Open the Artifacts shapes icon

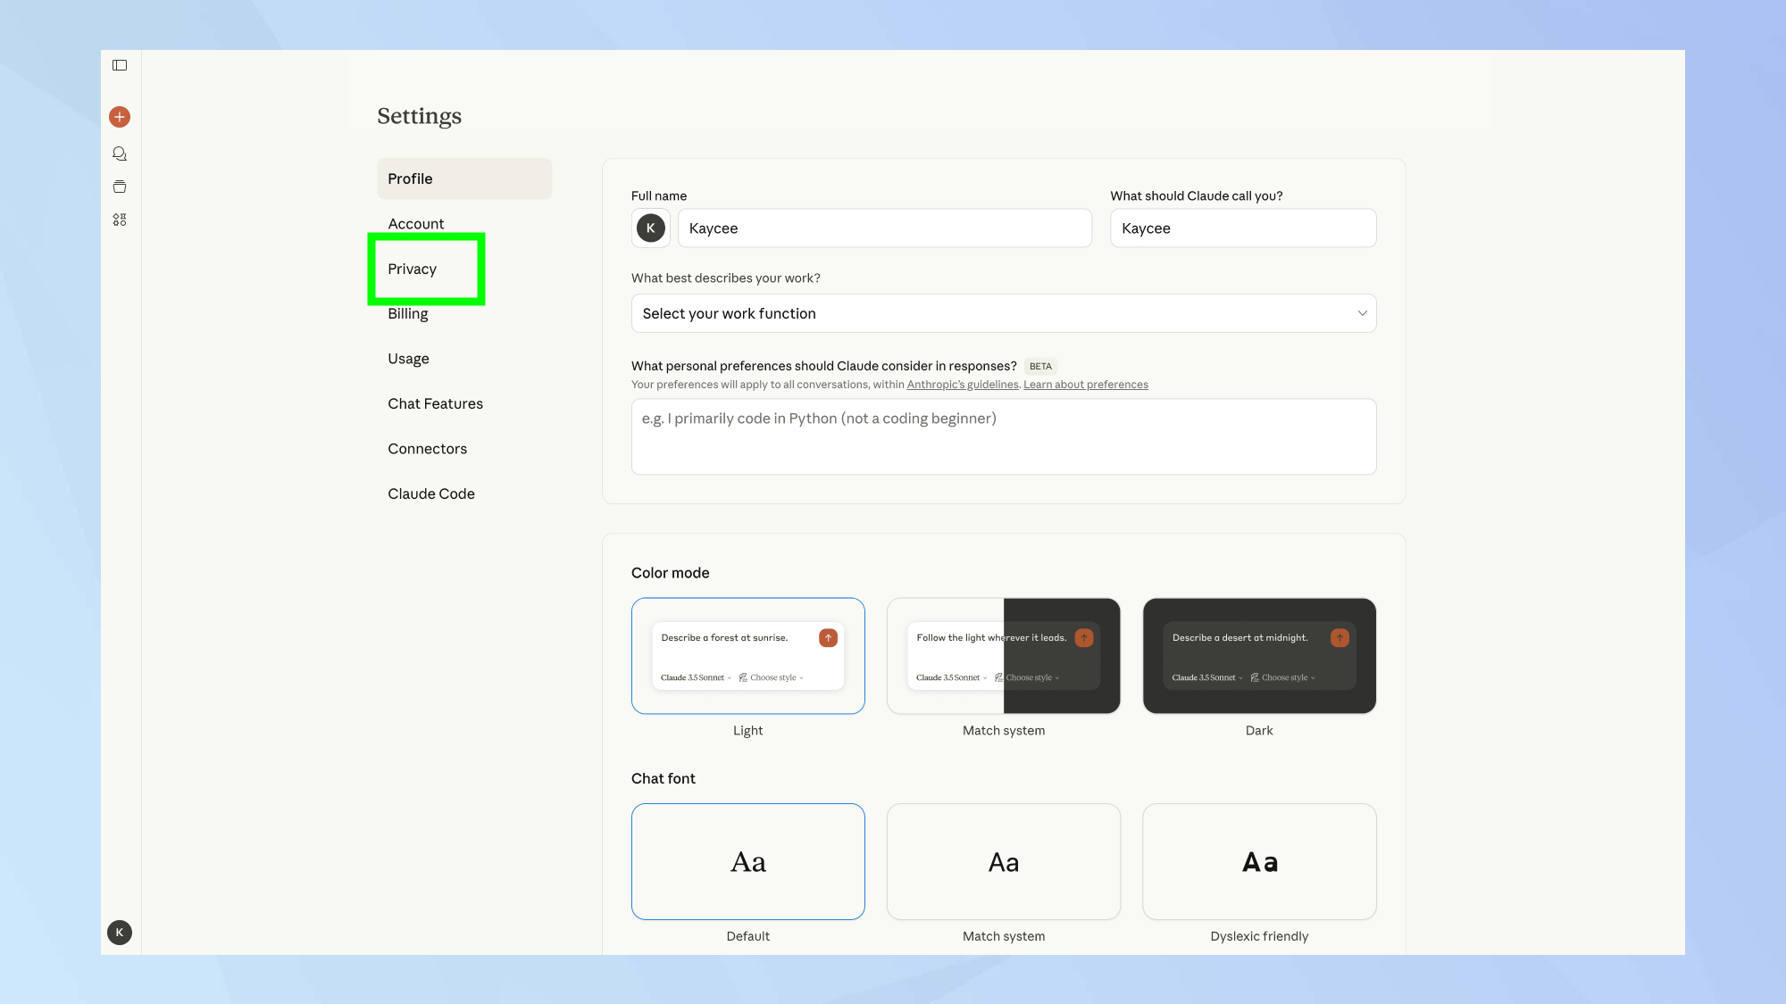tap(120, 220)
